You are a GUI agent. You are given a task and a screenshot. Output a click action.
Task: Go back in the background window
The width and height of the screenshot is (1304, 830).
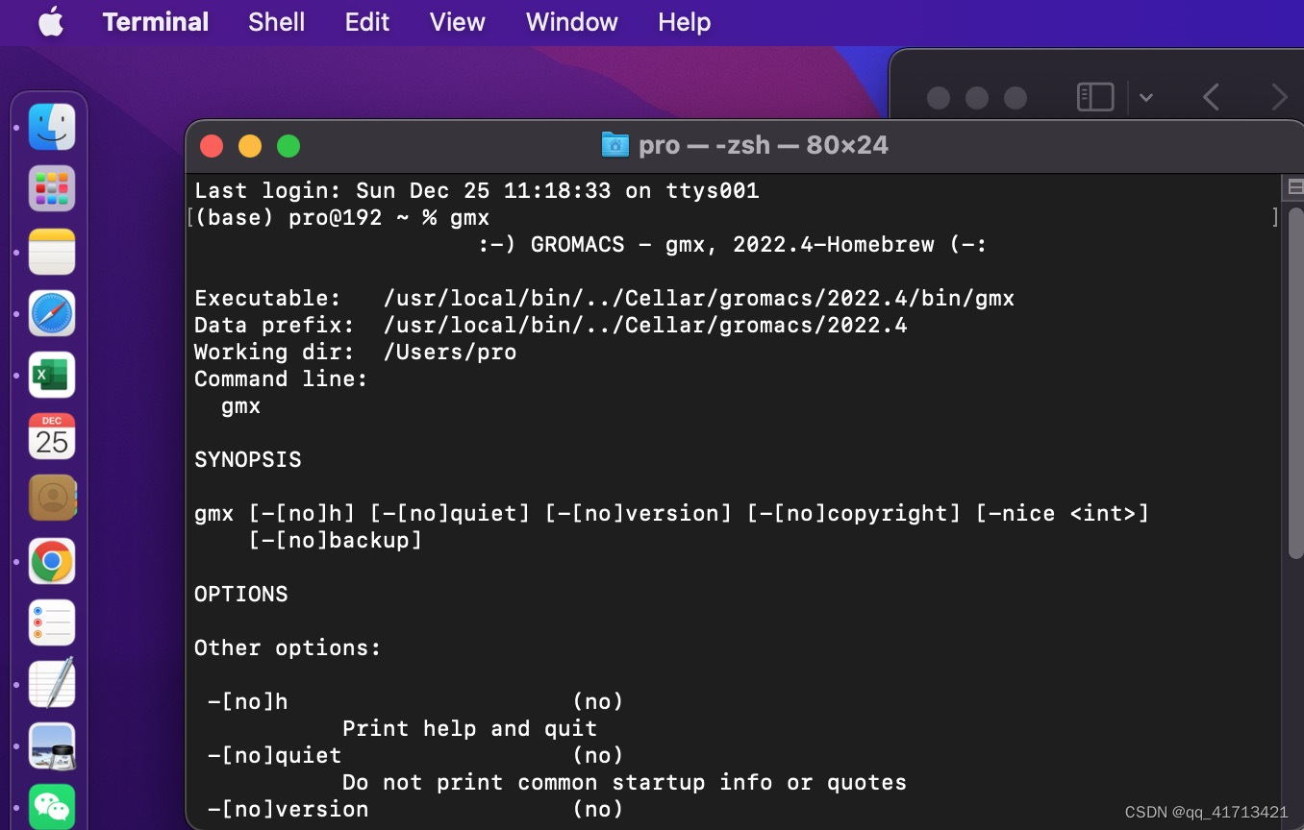coord(1211,97)
